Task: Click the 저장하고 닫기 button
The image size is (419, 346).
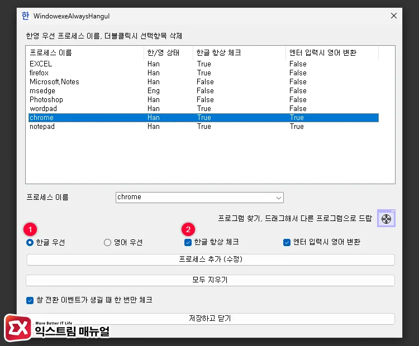Action: 210,319
